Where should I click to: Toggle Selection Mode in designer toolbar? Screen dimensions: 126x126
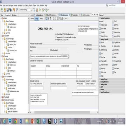click(46, 19)
